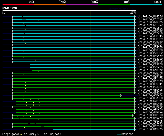Select the UniRef100_Q40459 label
Viewport: 164px width, 136px height.
[150, 56]
